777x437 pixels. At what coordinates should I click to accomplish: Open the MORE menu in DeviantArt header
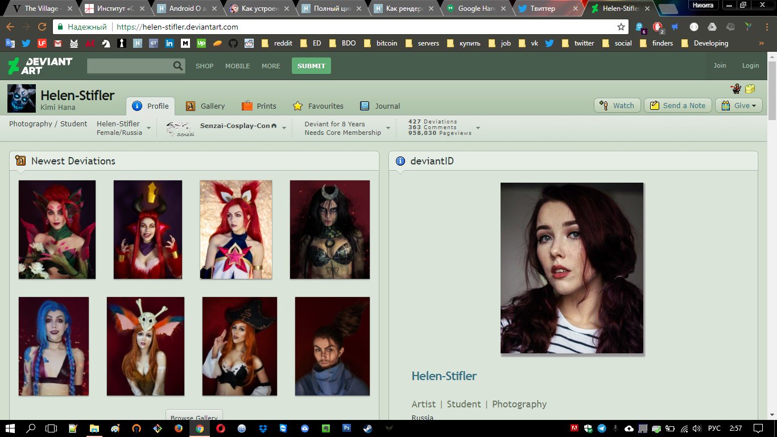tap(271, 66)
